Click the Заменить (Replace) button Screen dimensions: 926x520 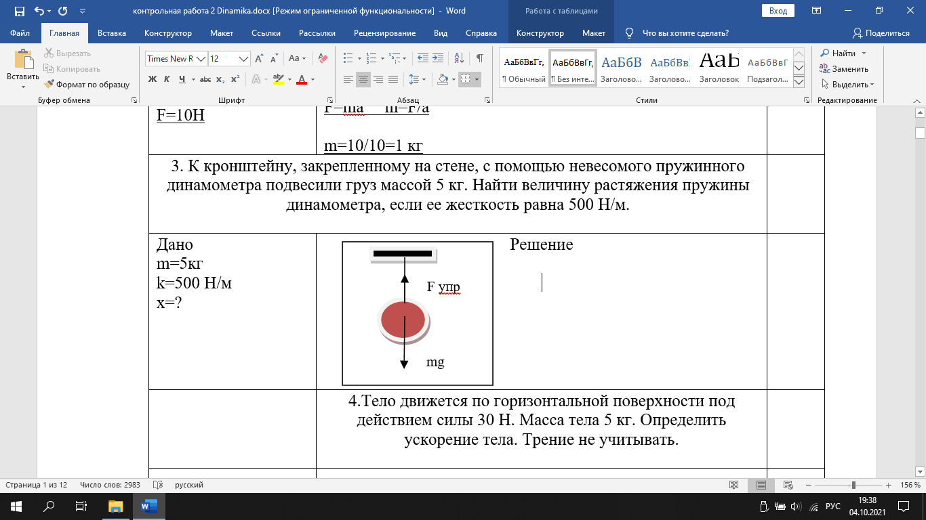point(843,69)
